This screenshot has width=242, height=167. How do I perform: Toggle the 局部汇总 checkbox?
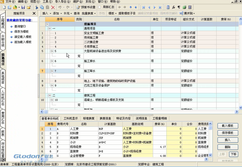click(x=100, y=7)
